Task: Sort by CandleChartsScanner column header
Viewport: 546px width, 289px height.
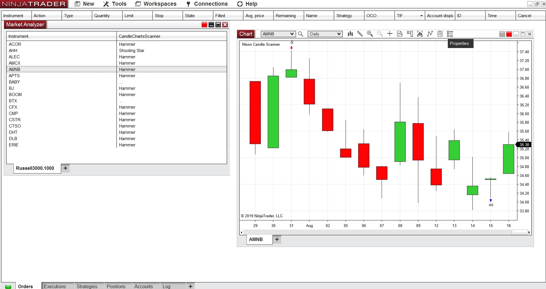Action: click(172, 36)
